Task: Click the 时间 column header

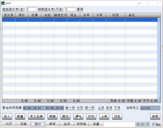Action: coord(115,15)
